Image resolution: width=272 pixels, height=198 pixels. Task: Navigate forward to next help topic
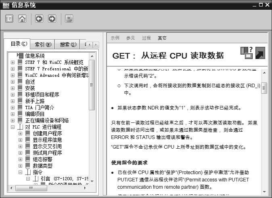(52, 19)
